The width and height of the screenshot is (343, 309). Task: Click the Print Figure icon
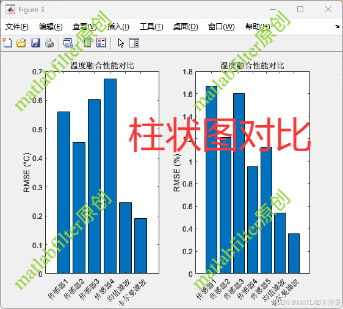click(49, 43)
